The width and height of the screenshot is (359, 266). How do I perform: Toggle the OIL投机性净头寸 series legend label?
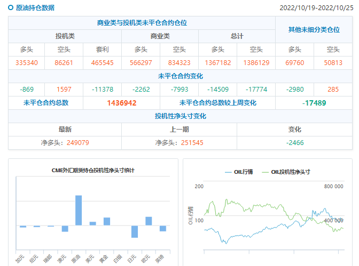tap(291, 172)
